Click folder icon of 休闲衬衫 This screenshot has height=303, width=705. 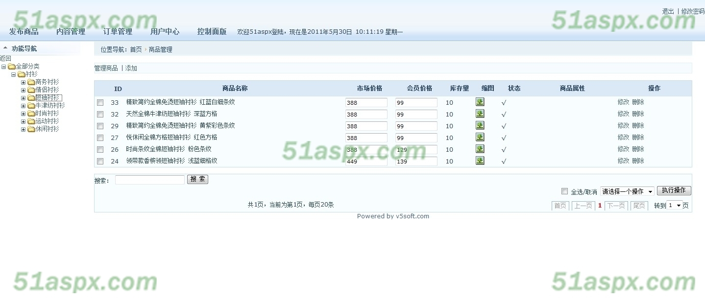[x=31, y=129]
